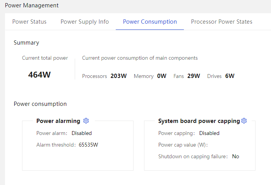Click the Summary section heading
The image size is (271, 185).
click(26, 43)
